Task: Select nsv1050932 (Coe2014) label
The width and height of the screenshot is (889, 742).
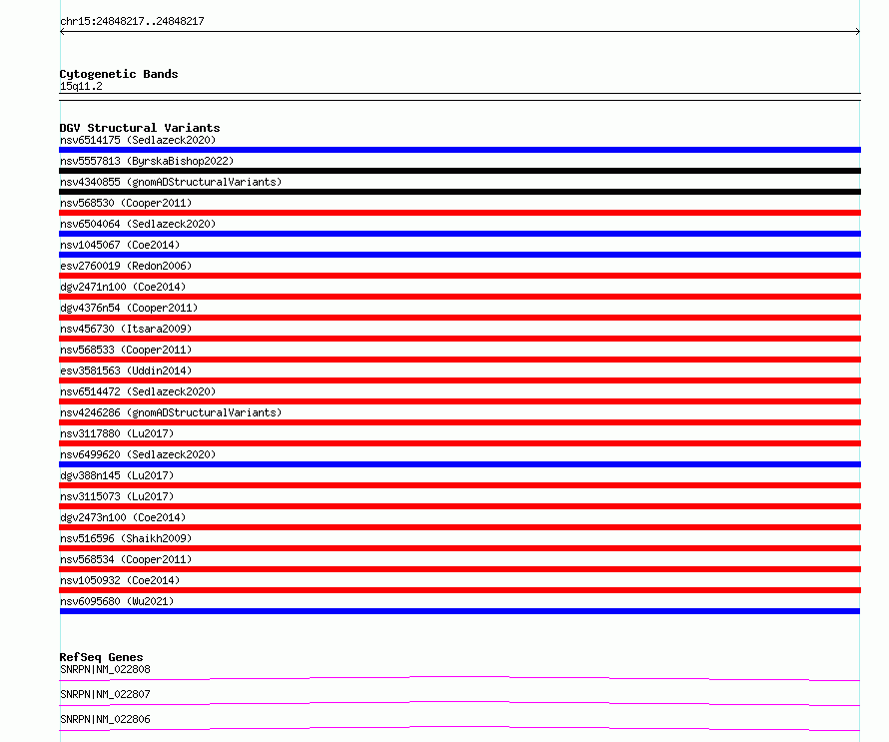Action: (120, 580)
